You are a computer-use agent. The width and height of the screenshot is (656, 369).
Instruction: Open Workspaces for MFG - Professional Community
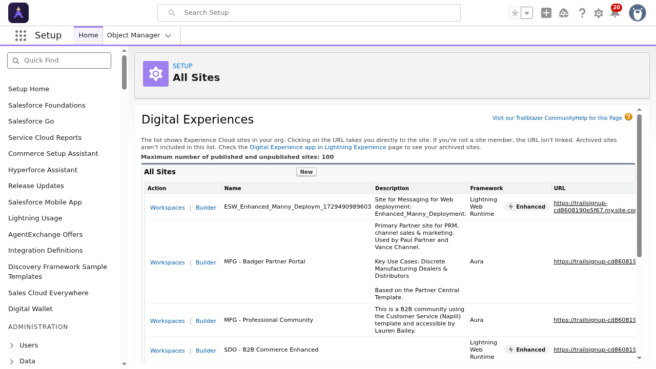[x=167, y=321]
